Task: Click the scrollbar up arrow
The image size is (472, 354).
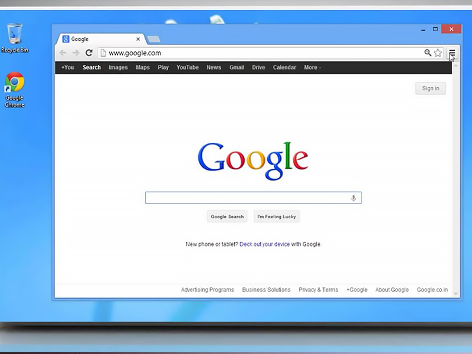Action: (455, 65)
